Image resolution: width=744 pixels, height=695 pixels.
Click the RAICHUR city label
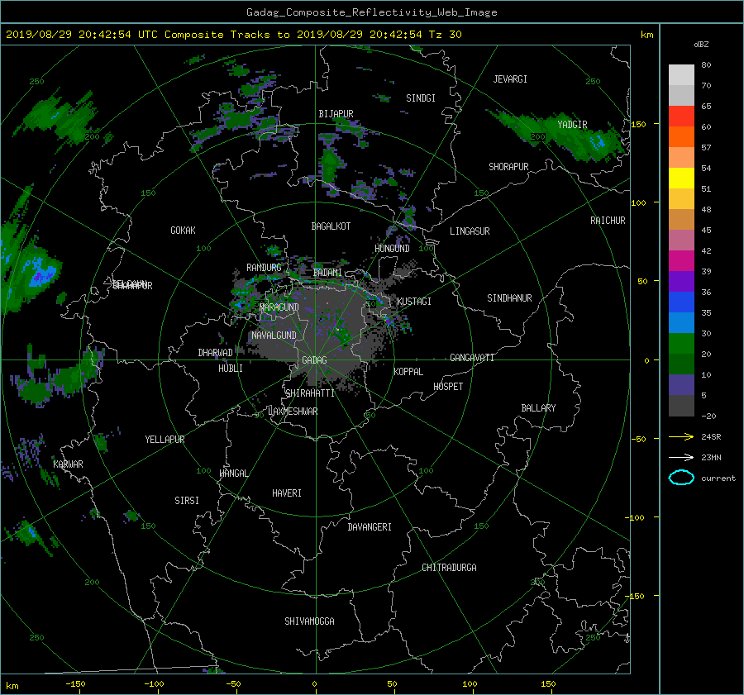pos(608,221)
